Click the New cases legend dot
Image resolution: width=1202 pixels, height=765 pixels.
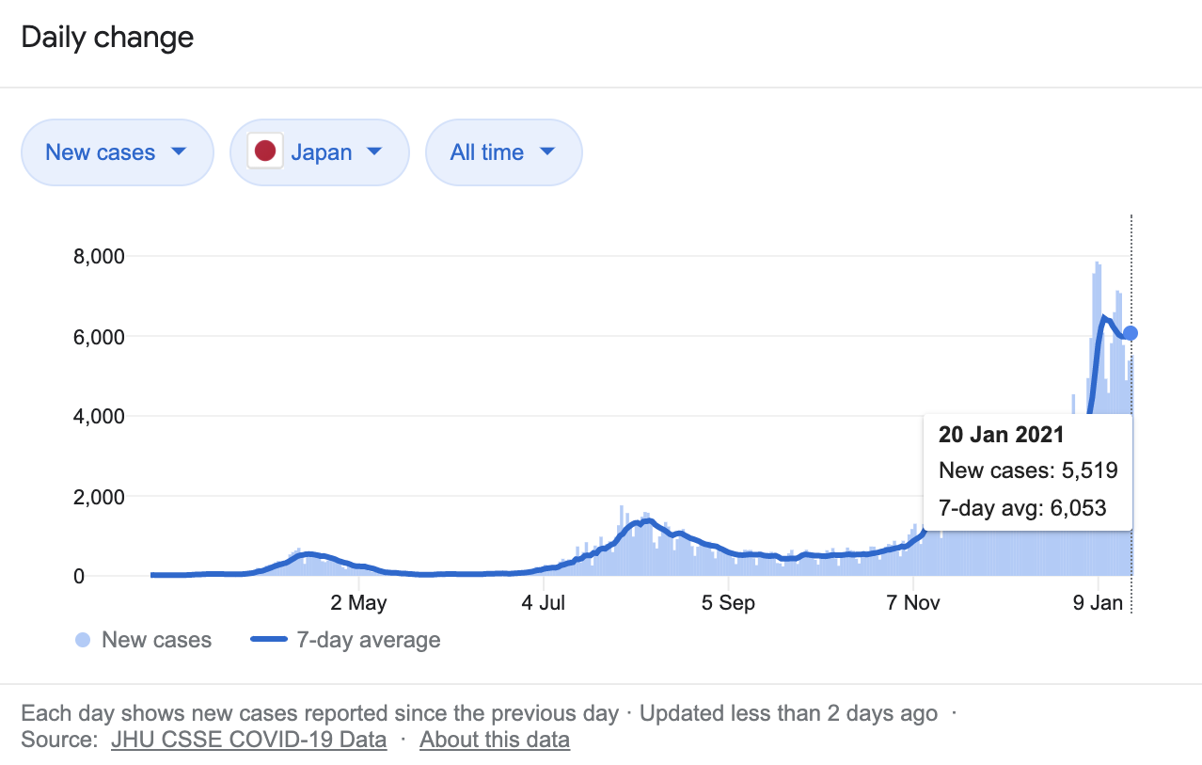click(83, 641)
